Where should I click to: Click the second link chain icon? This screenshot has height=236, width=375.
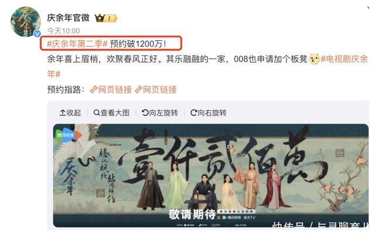coord(138,90)
